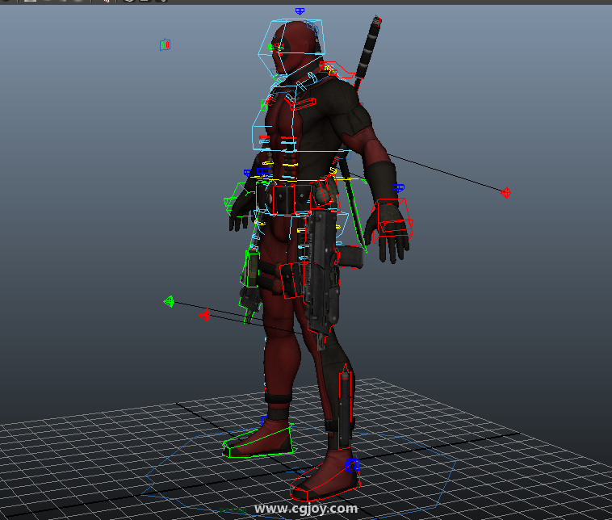Screen dimensions: 612x520
Task: Select the cyan head control box
Action: click(291, 48)
